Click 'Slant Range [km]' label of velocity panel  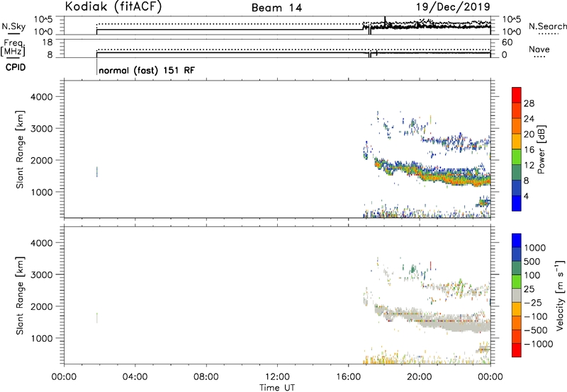20,295
